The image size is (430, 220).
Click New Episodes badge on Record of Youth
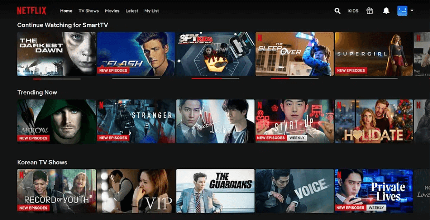[x=33, y=208]
